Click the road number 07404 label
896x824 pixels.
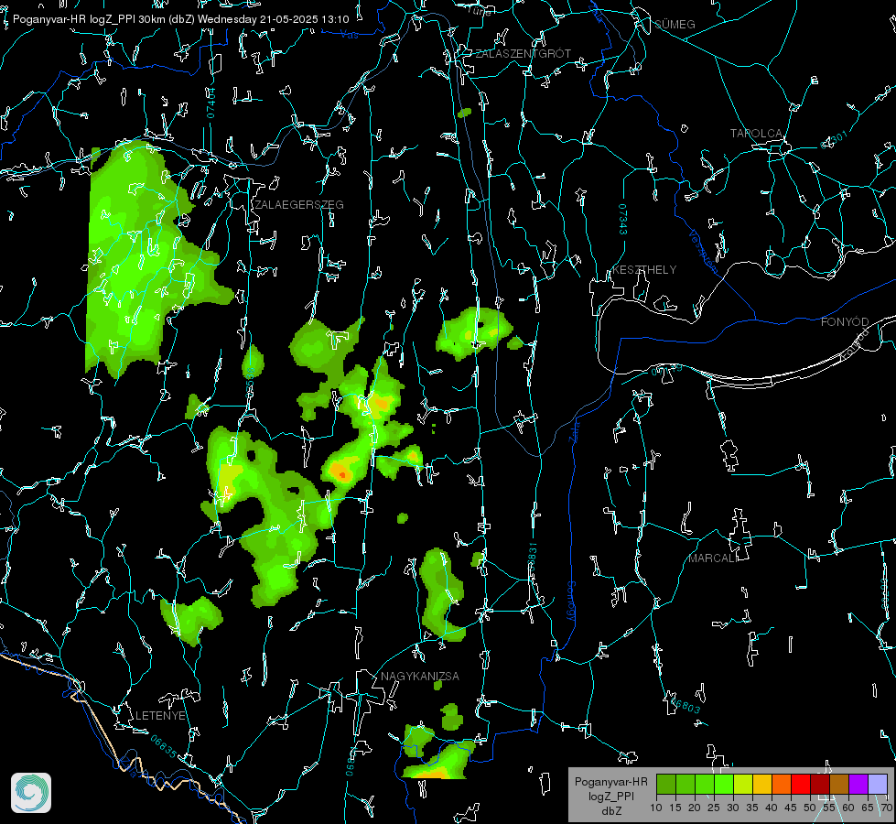coord(211,103)
